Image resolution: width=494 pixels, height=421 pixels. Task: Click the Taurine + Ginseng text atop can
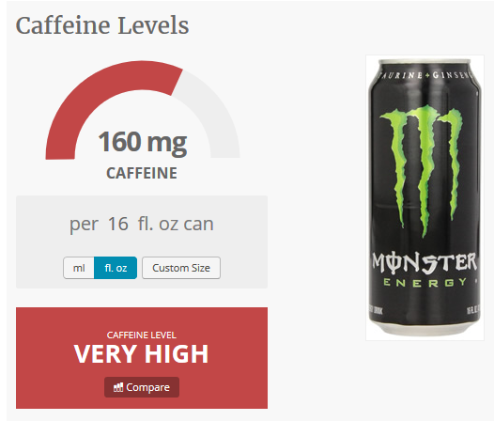425,75
